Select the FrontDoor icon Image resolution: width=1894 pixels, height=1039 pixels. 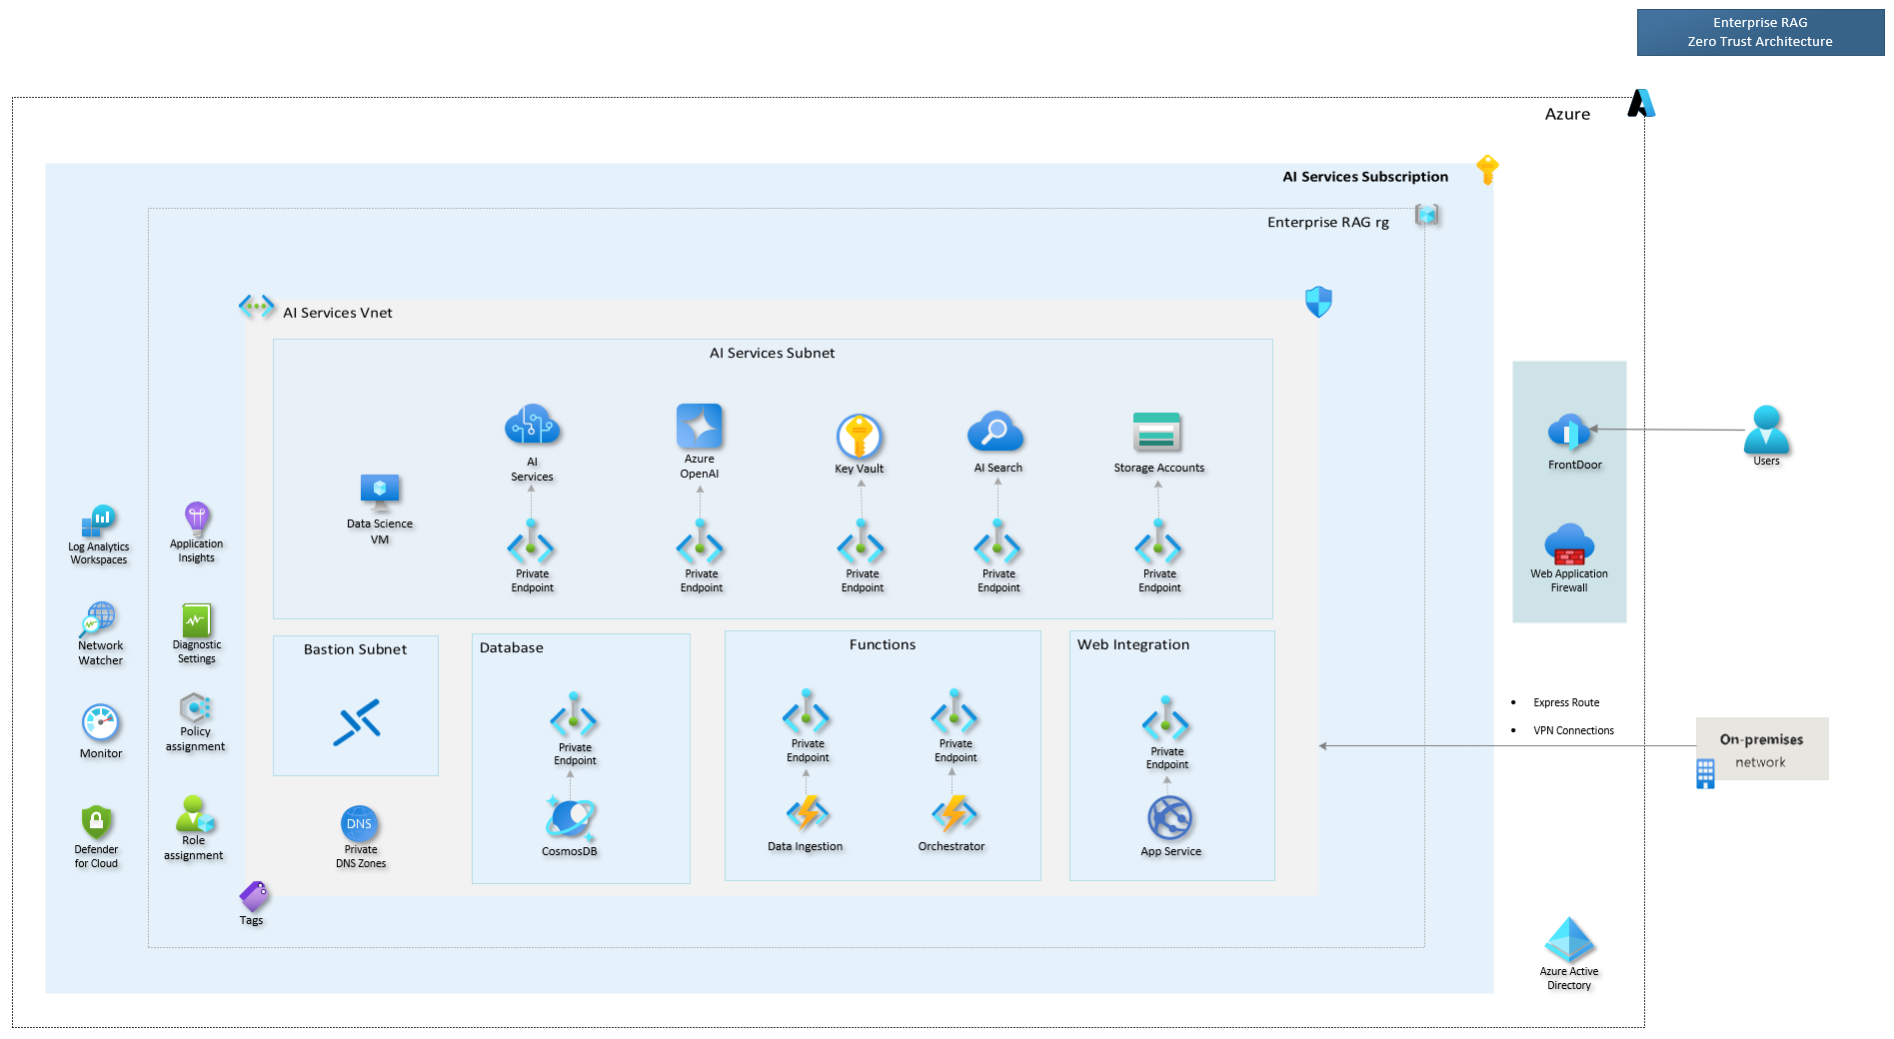1569,433
